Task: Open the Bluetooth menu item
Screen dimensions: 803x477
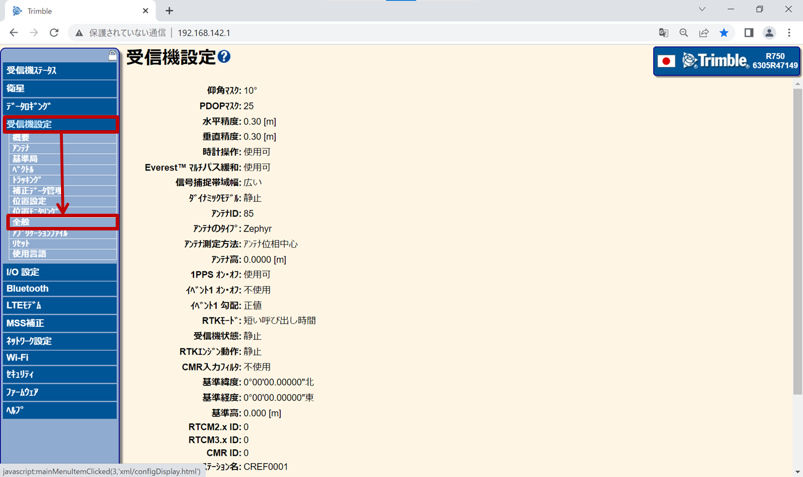Action: (x=60, y=289)
